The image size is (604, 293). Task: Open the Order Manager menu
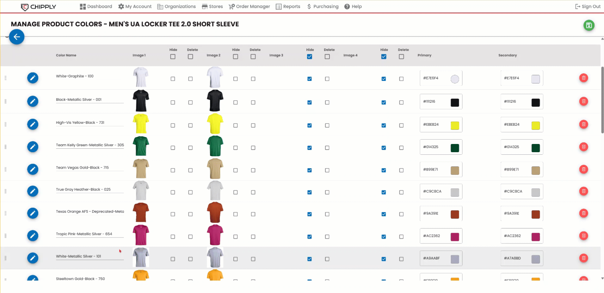tap(249, 6)
